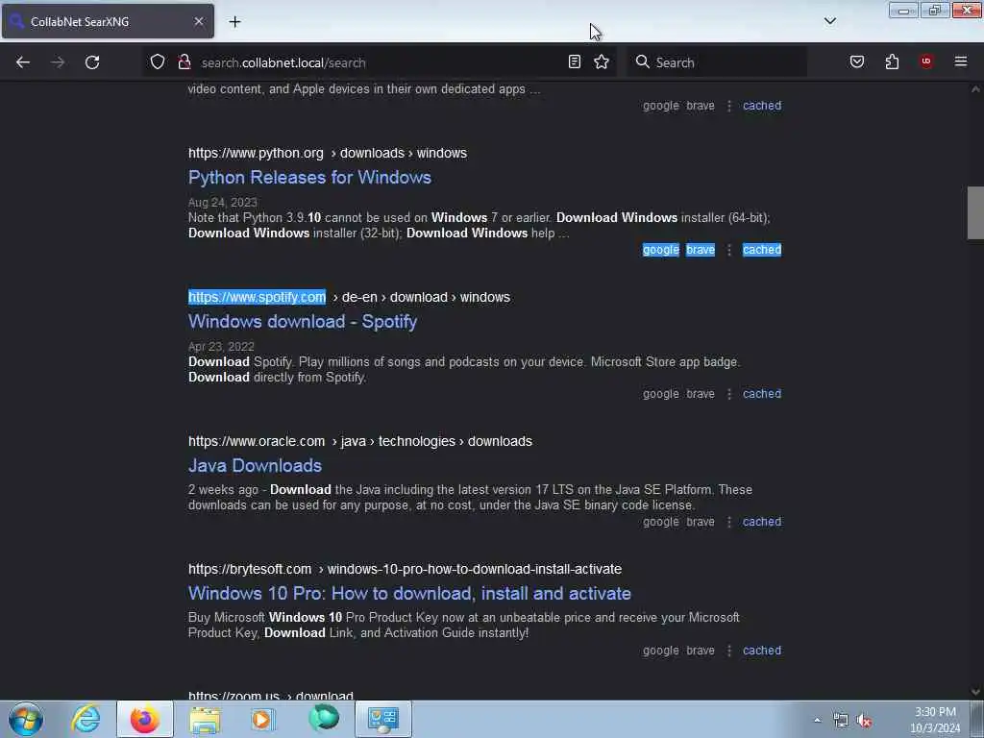Open Python Releases for Windows result
The width and height of the screenshot is (984, 738).
[x=309, y=178]
